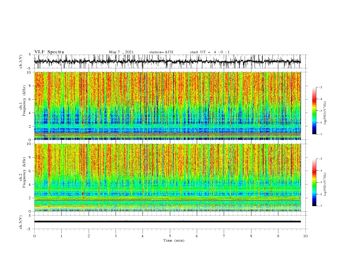The height and width of the screenshot is (265, 344).
Task: Click the "-7" label on ch.2 colorbar
Action: pyautogui.click(x=321, y=206)
